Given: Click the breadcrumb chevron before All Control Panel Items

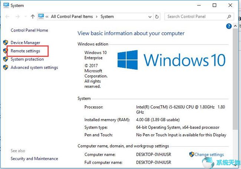Looking at the screenshot, I should [47, 17].
